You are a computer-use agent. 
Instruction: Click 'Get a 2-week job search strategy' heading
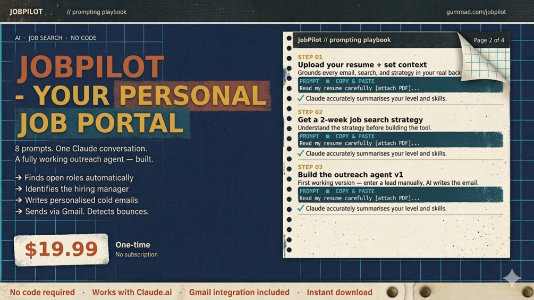click(x=360, y=119)
